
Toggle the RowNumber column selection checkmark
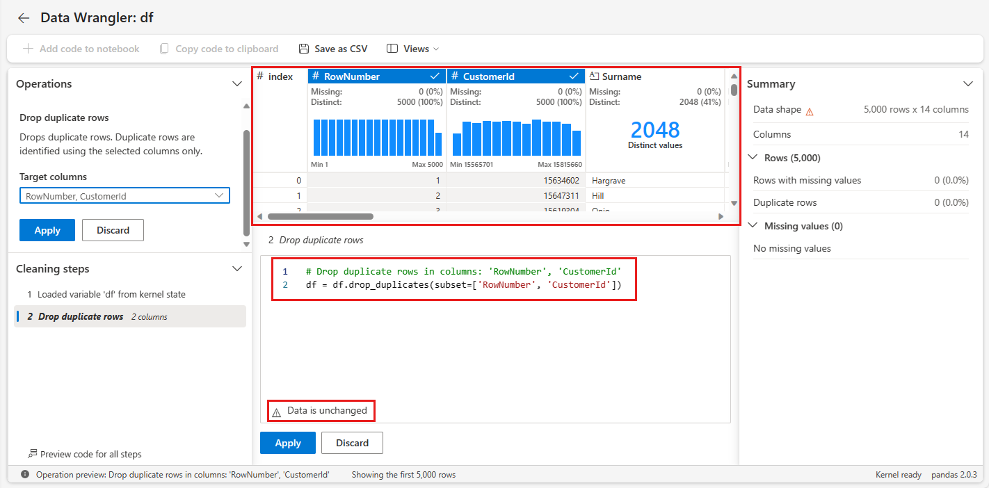click(435, 76)
